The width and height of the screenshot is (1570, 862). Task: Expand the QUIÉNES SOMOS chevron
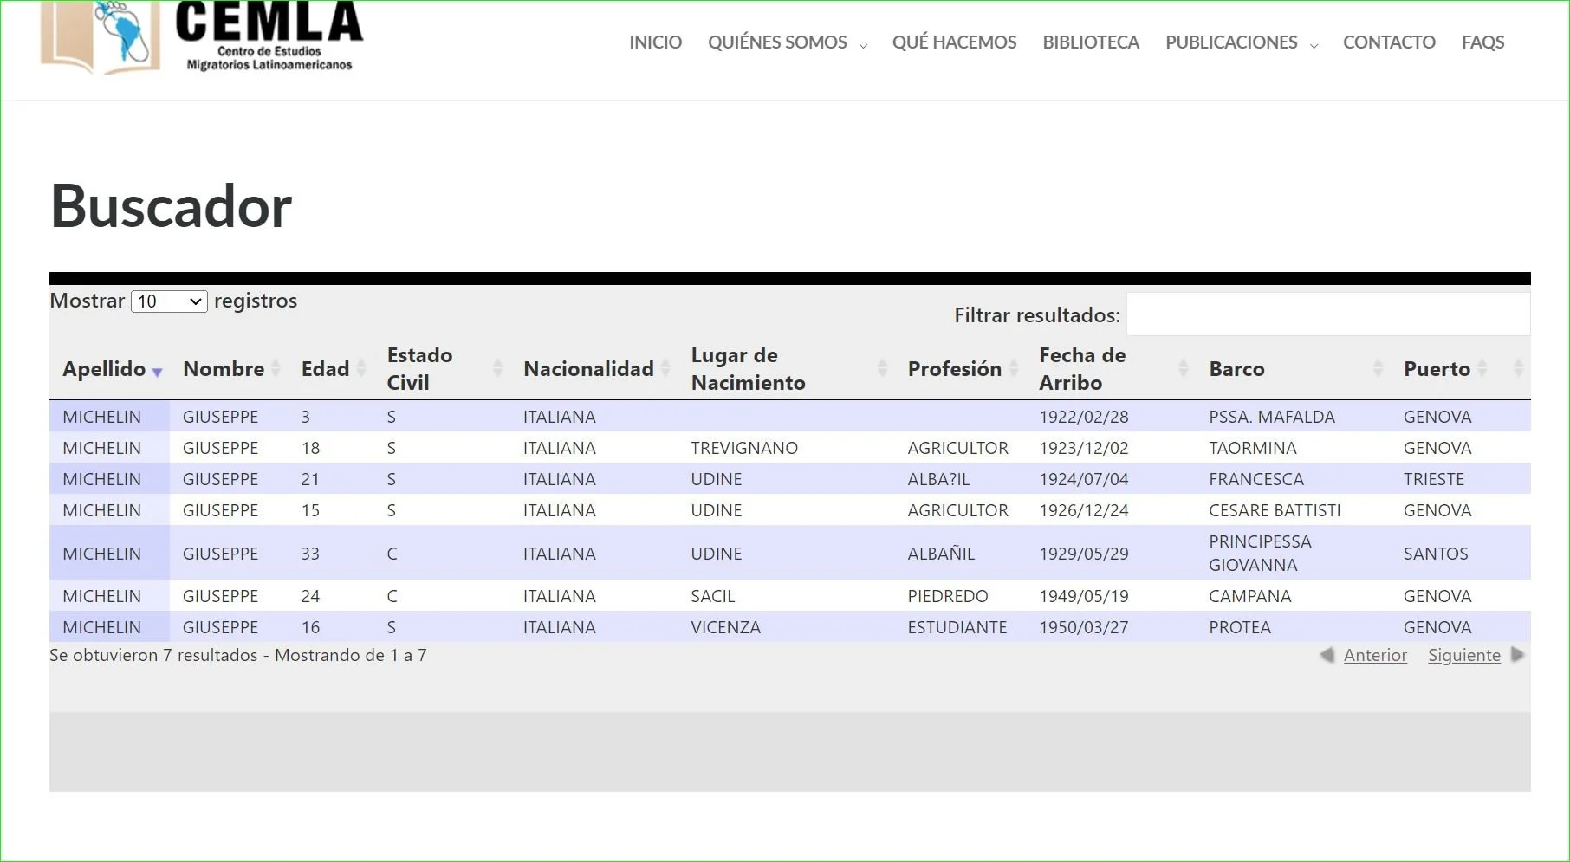(863, 46)
